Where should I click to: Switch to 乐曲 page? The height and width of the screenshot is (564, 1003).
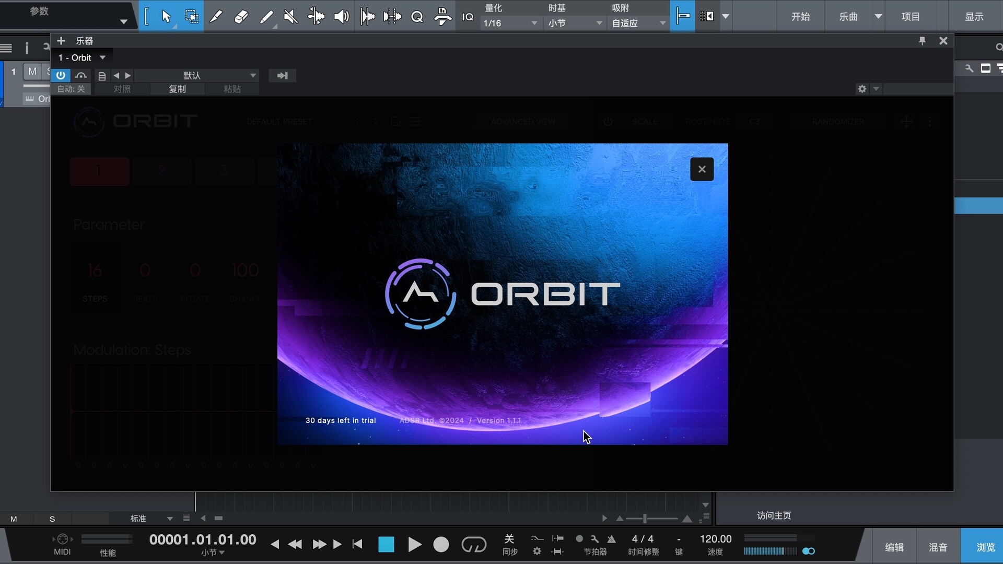(848, 17)
